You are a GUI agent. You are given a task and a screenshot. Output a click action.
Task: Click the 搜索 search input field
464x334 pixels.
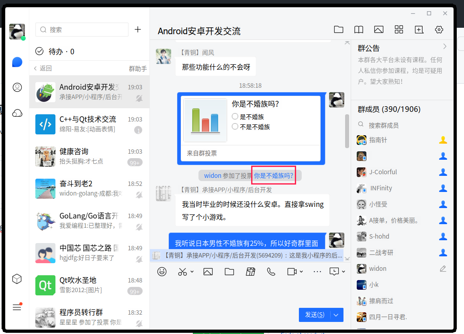[x=82, y=30]
